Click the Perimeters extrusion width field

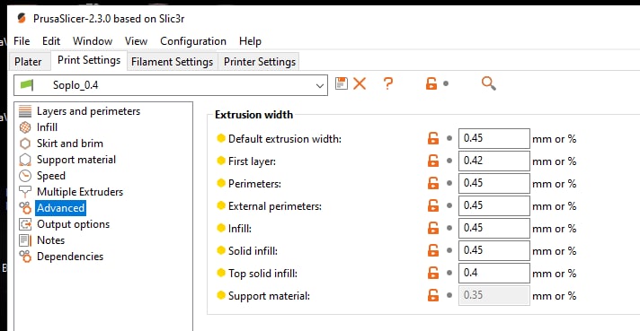click(x=493, y=183)
